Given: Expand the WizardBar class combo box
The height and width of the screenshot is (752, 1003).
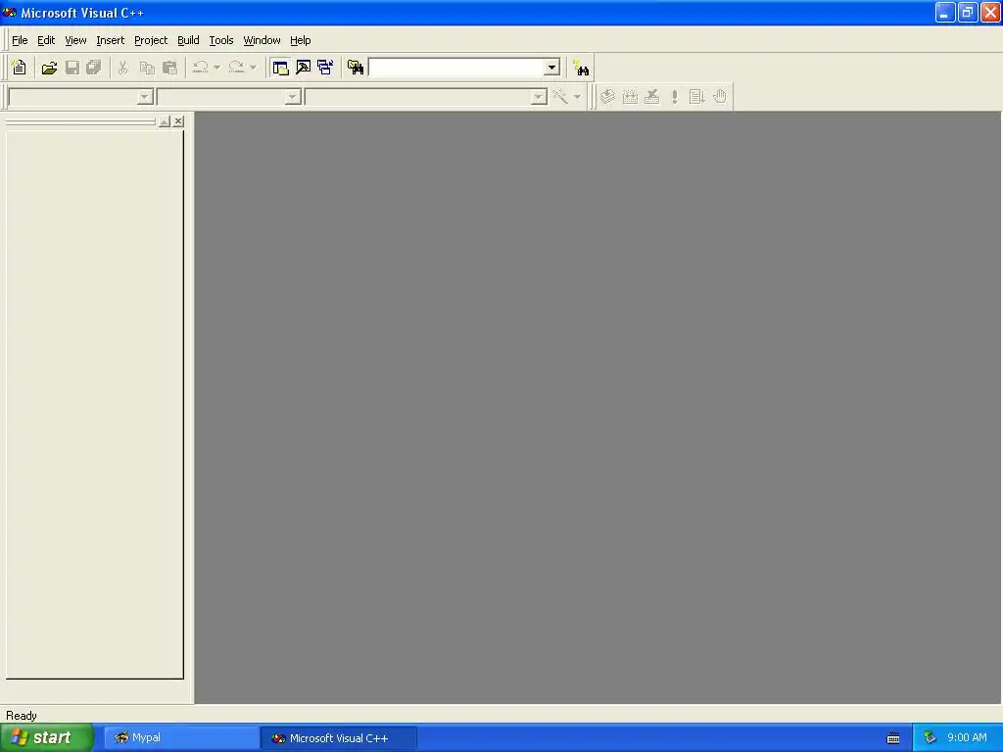Looking at the screenshot, I should pos(145,97).
